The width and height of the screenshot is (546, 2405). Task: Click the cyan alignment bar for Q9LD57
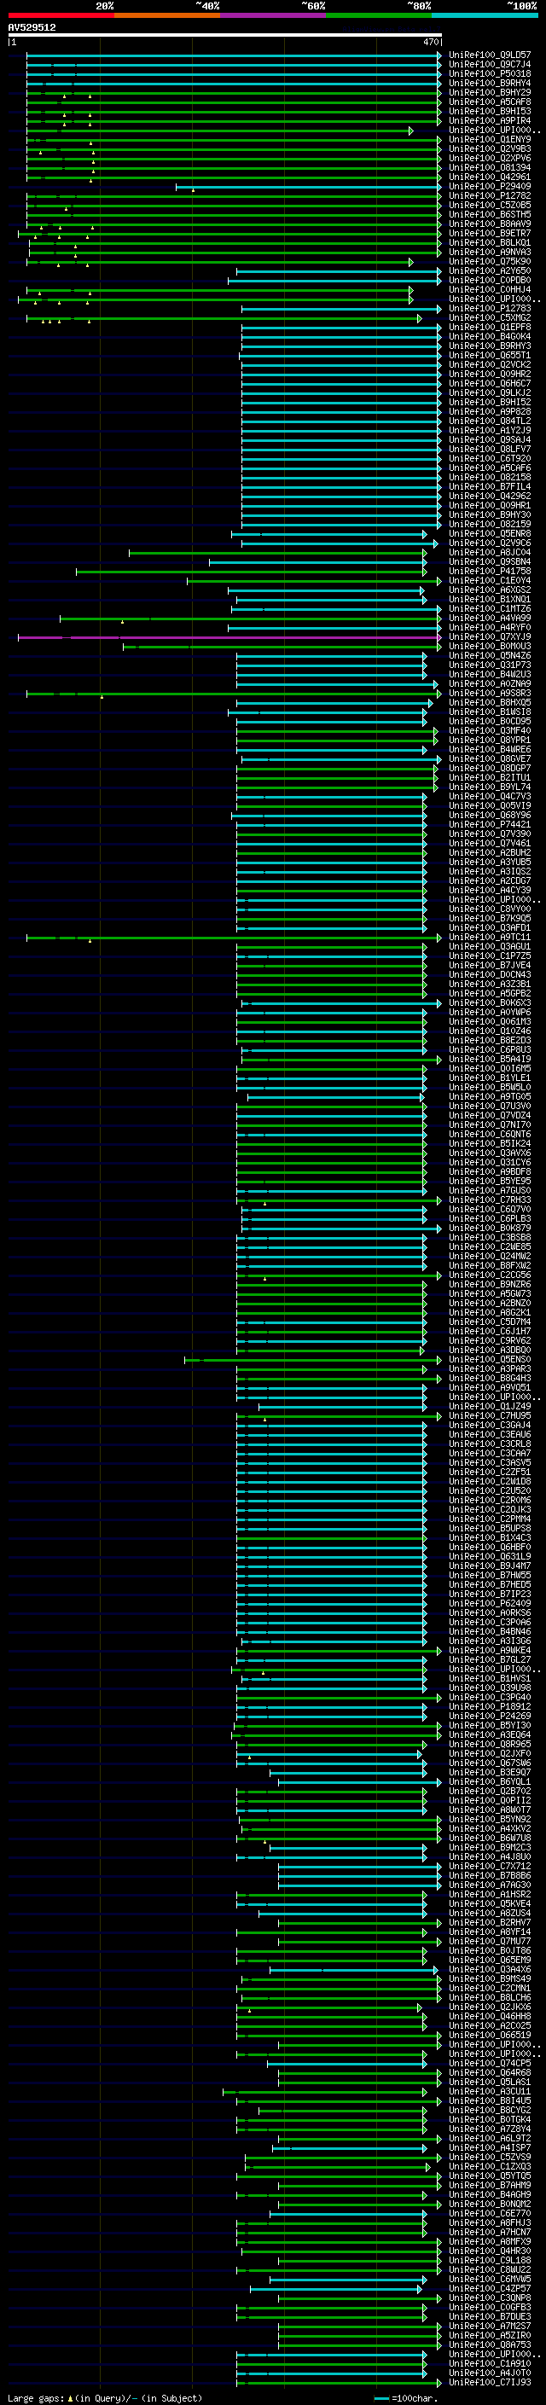click(x=234, y=56)
